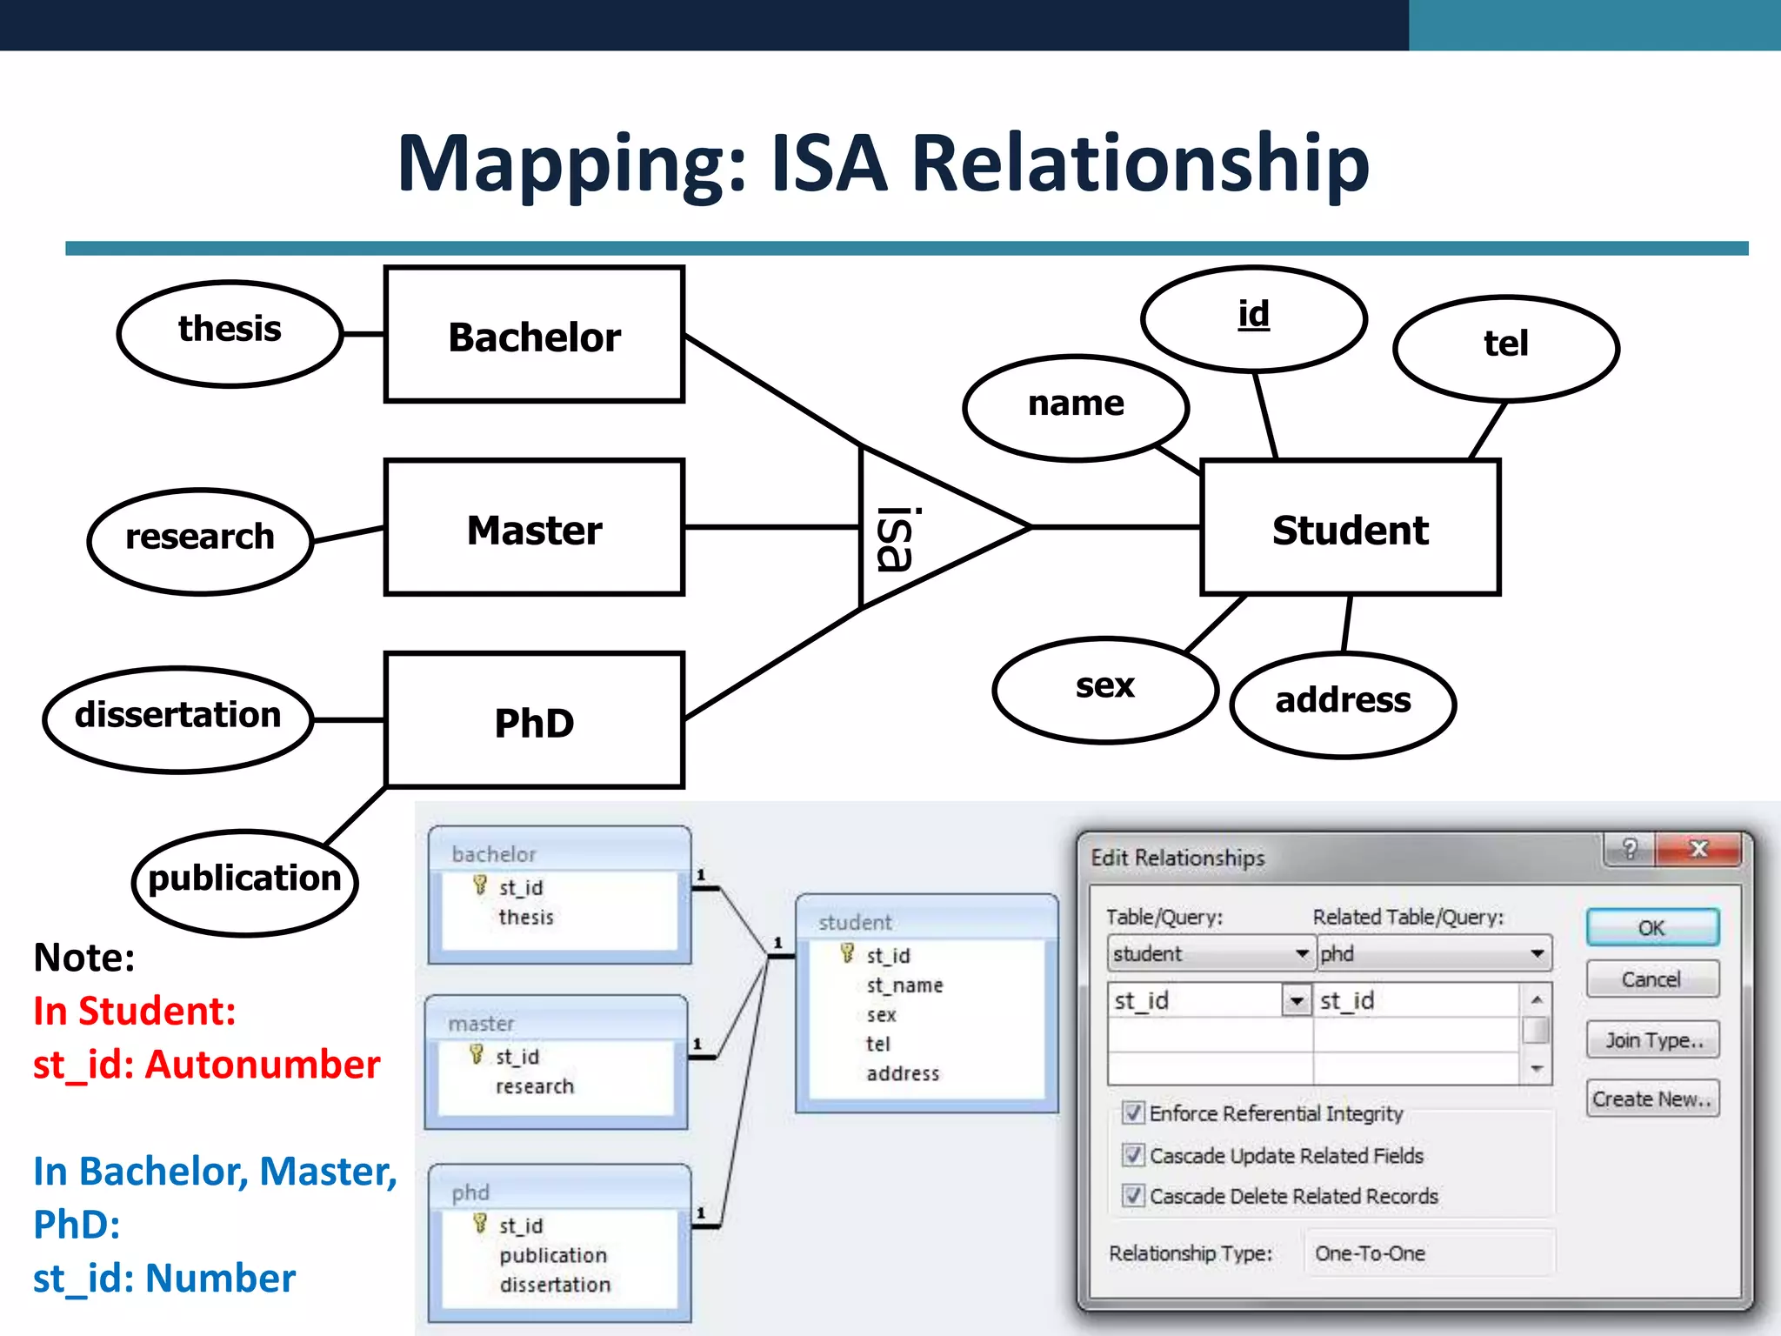Image resolution: width=1781 pixels, height=1336 pixels.
Task: Close the Edit Relationships dialog
Action: point(1698,849)
